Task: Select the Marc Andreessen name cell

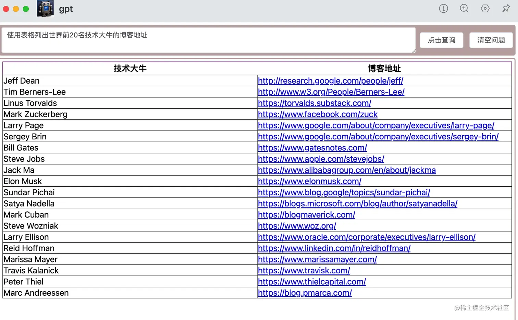Action: [130, 293]
